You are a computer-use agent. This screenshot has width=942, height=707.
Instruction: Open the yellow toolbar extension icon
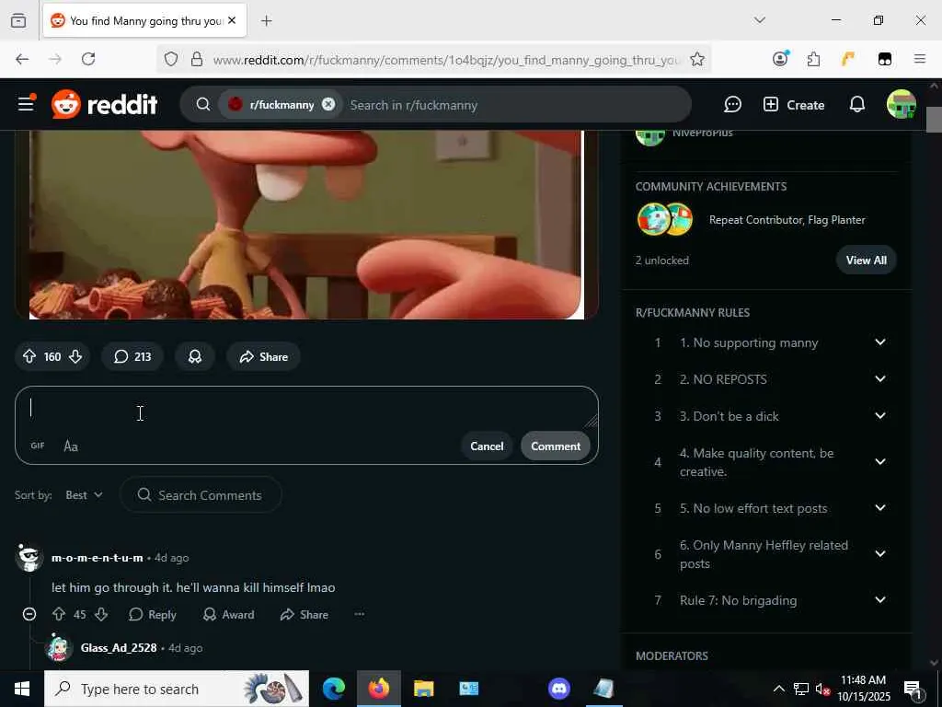click(x=847, y=59)
